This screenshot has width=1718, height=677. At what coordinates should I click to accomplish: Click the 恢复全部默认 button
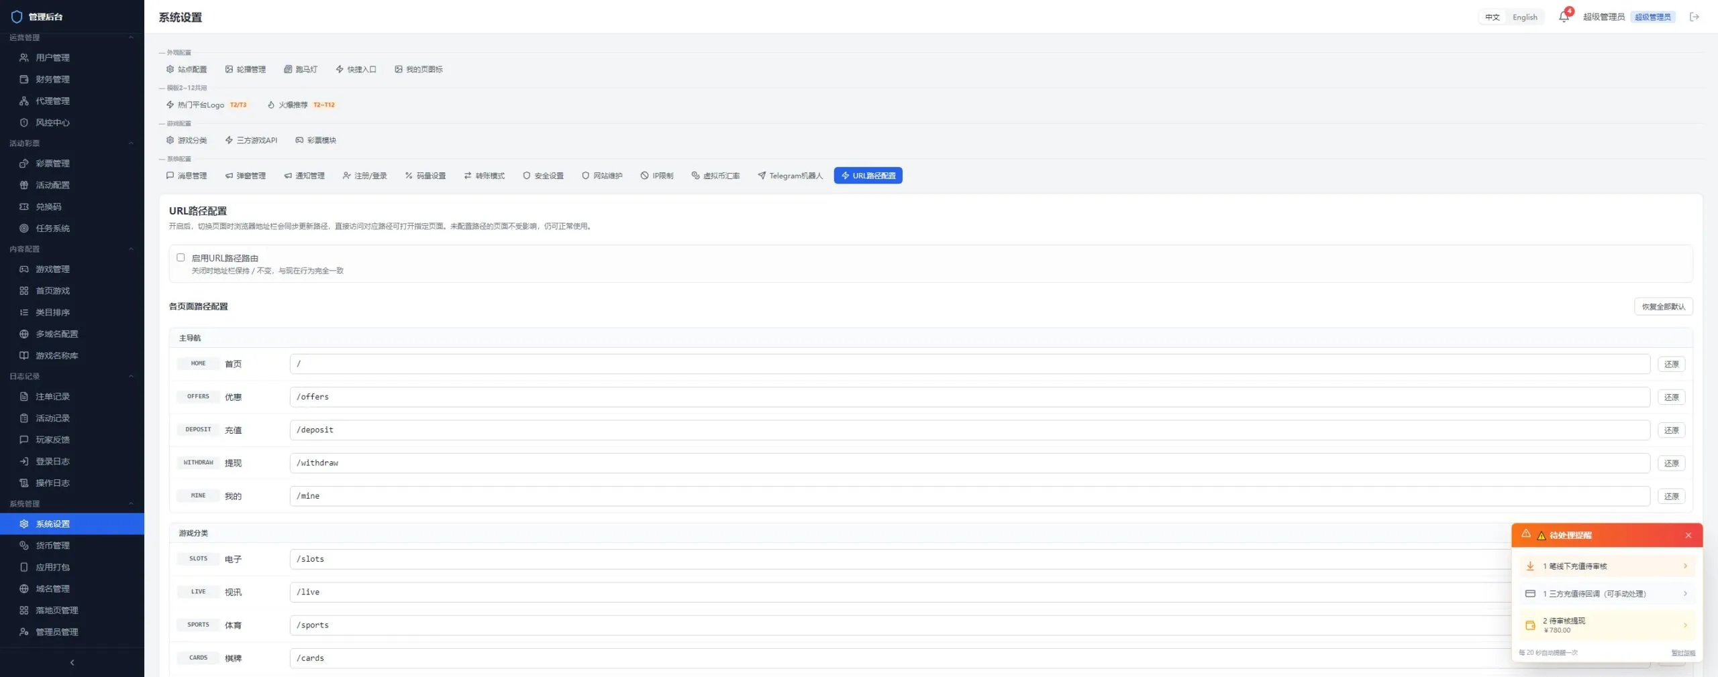(x=1663, y=306)
